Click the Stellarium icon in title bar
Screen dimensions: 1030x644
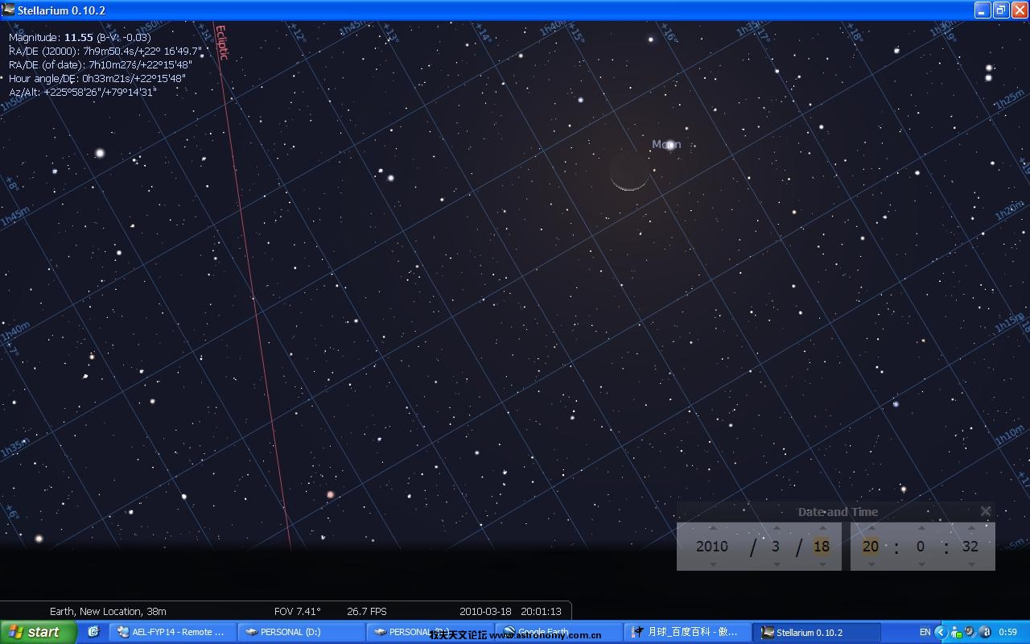9,10
